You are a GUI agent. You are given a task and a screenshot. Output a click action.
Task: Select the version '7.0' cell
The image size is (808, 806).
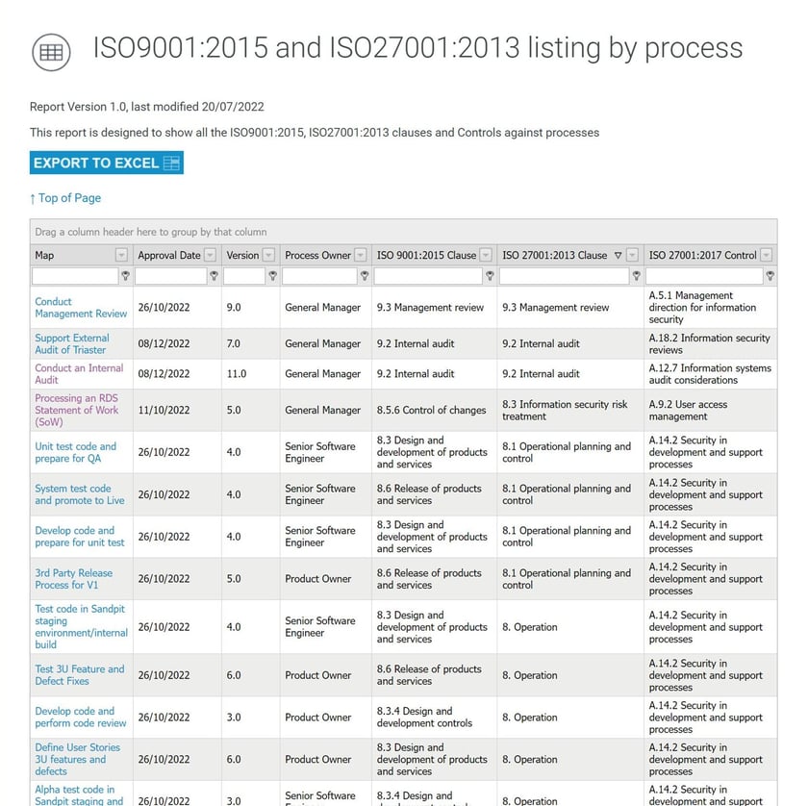pos(251,343)
